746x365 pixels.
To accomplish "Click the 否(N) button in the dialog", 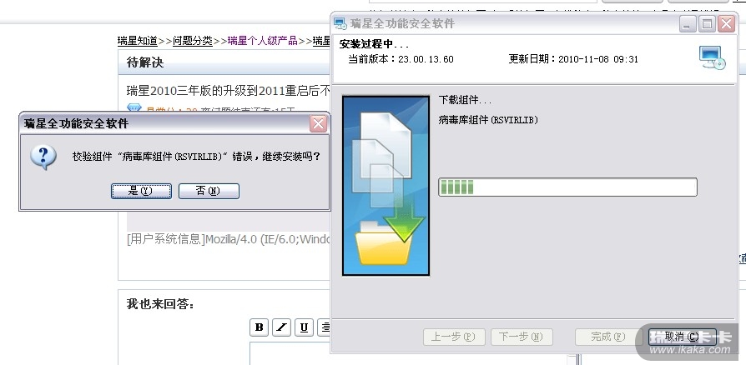I will (x=209, y=191).
